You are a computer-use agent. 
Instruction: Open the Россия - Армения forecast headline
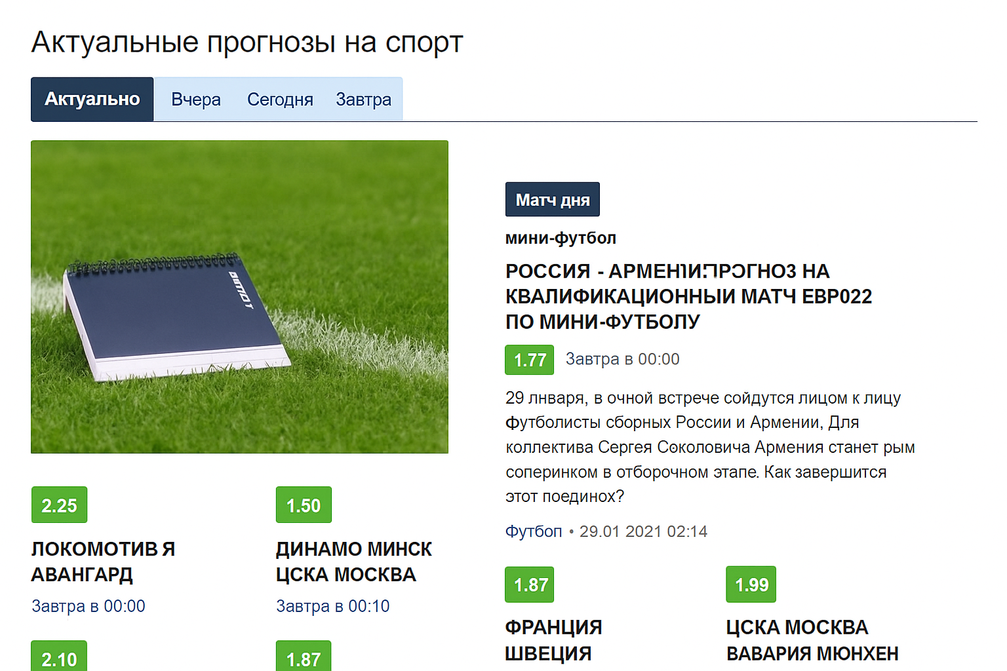click(x=688, y=296)
